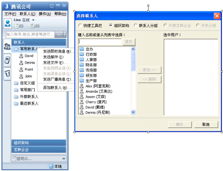Select the 联系人分组 radio button
This screenshot has width=223, height=171.
coord(135,25)
